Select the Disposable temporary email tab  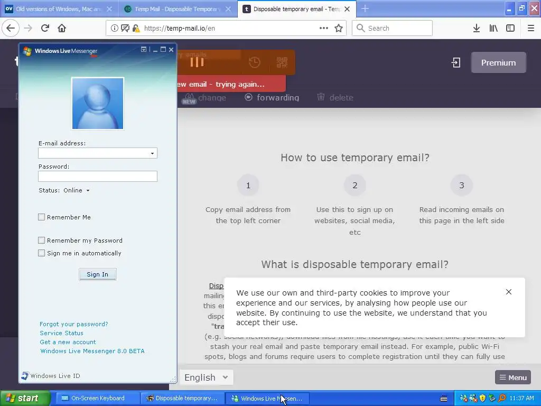click(x=296, y=9)
